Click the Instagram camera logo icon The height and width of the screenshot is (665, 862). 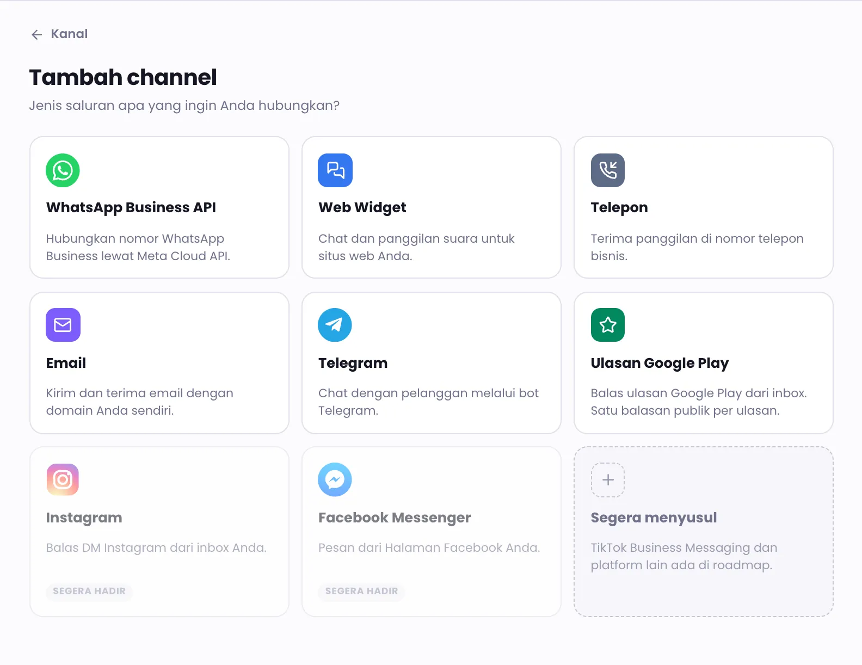63,479
